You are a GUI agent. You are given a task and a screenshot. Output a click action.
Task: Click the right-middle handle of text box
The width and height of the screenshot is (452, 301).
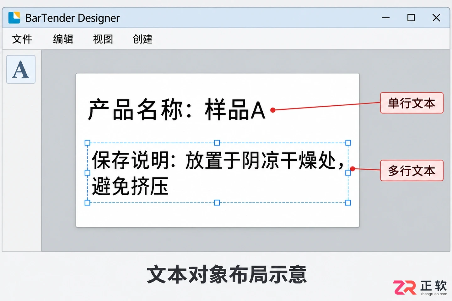click(x=348, y=173)
